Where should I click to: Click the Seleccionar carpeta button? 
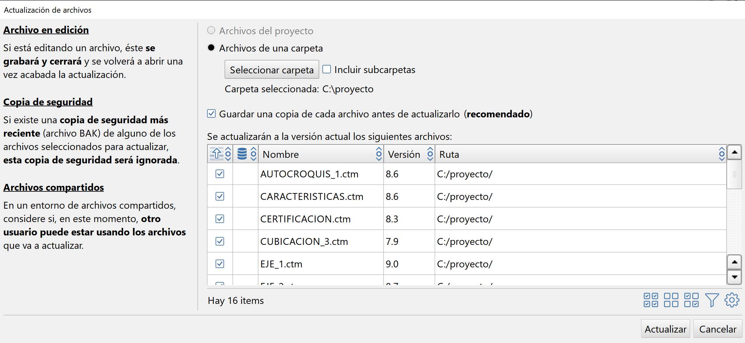(x=271, y=69)
